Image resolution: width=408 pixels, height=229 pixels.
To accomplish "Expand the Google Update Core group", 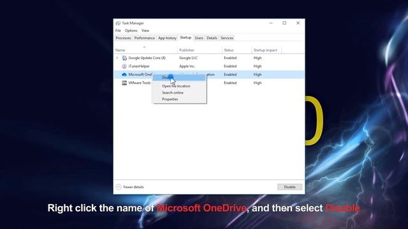I will coord(117,58).
